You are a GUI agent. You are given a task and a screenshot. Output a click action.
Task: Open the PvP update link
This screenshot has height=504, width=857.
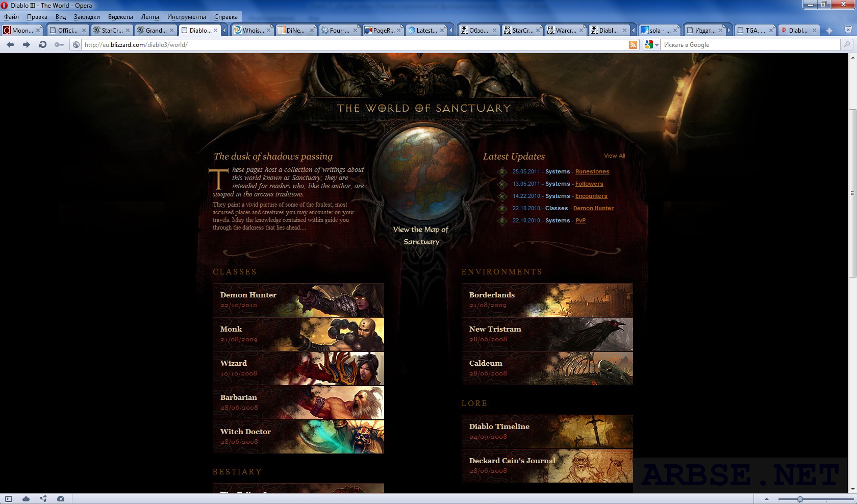(581, 221)
